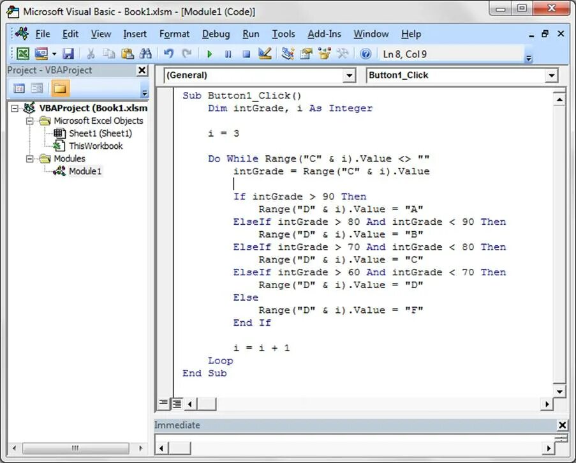Click the 'i = i + 1' code line

pyautogui.click(x=262, y=348)
